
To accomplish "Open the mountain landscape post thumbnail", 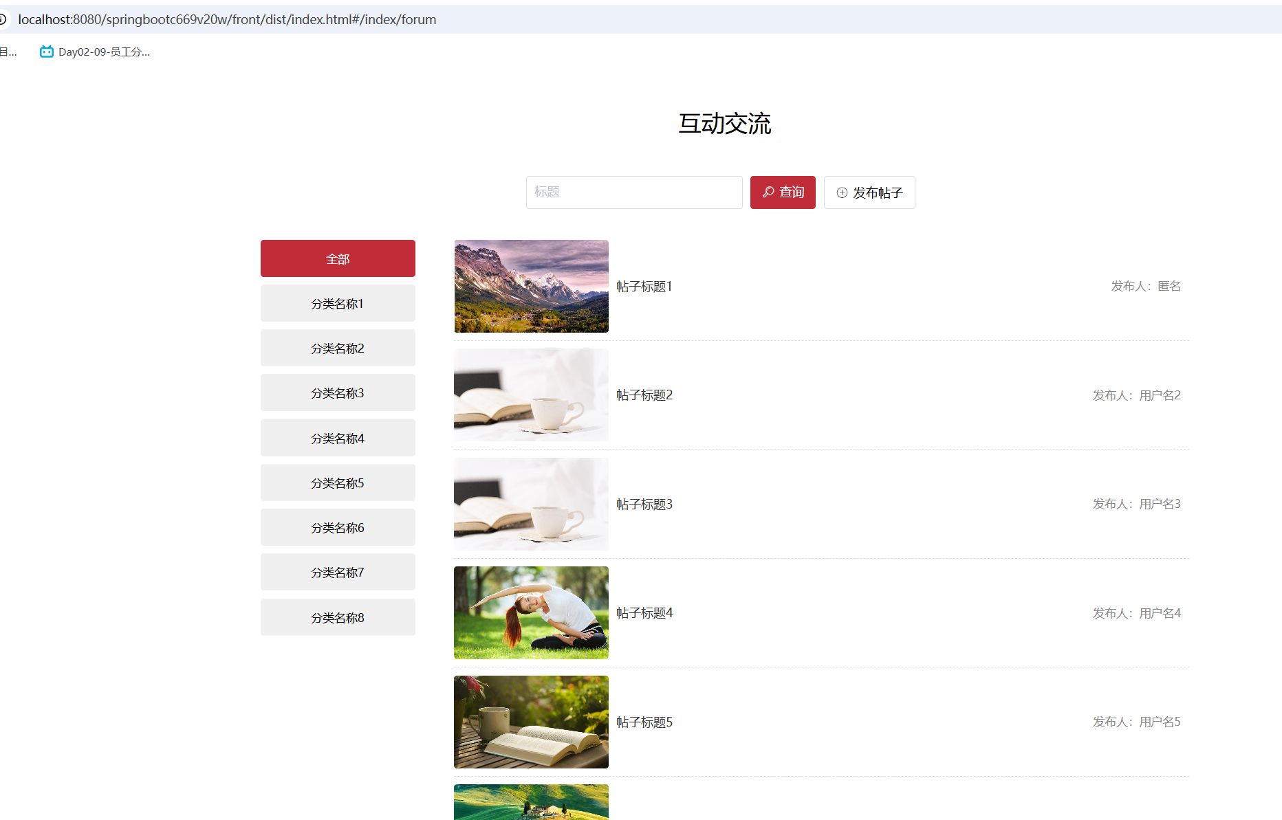I will click(x=531, y=286).
